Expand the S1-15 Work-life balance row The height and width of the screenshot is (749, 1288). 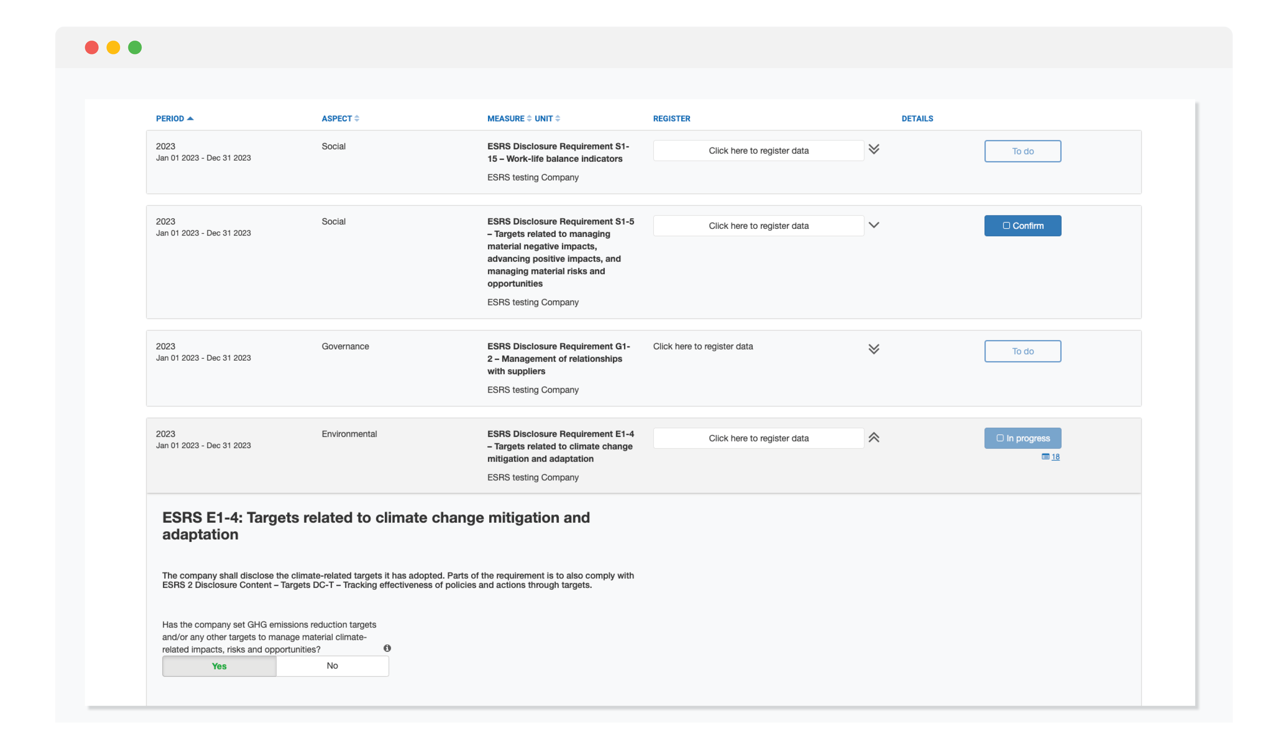[874, 149]
